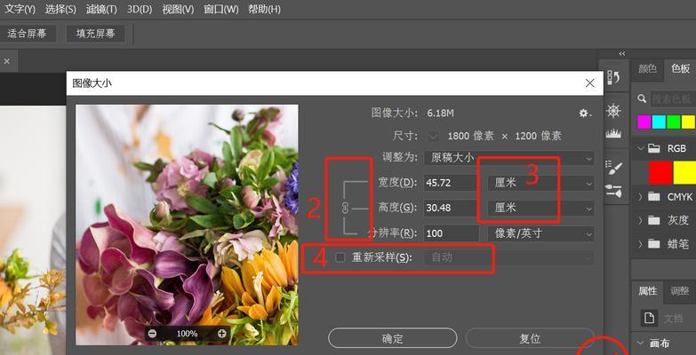This screenshot has width=696, height=355.
Task: Click the 1800 像素 × 1200 像素 dimensions text
Action: (x=504, y=136)
